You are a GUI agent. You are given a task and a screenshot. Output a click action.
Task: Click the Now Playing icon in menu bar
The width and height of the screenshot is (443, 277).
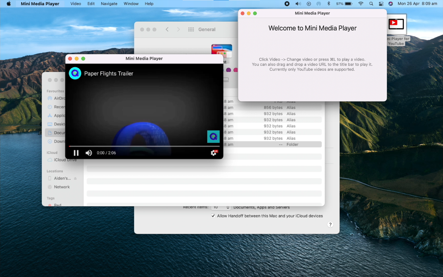click(x=309, y=4)
